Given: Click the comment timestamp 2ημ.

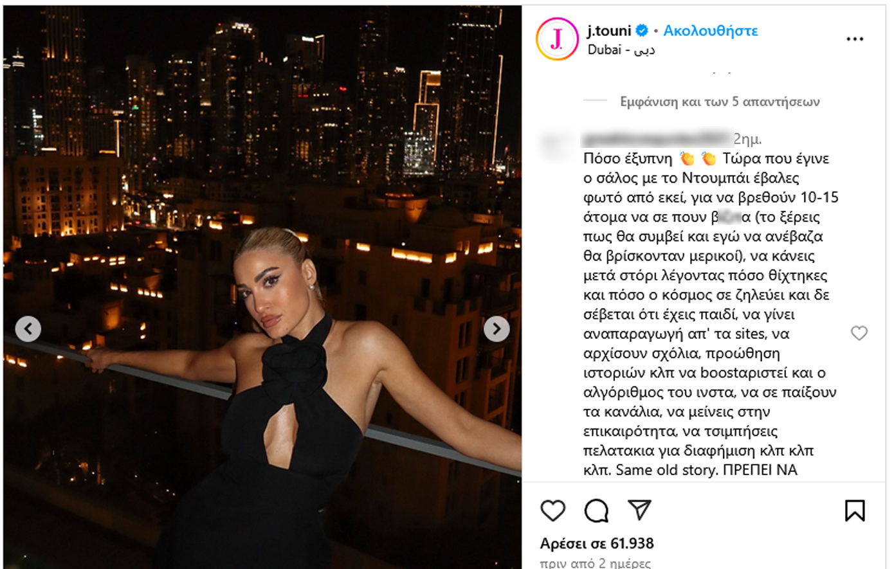Looking at the screenshot, I should [748, 139].
